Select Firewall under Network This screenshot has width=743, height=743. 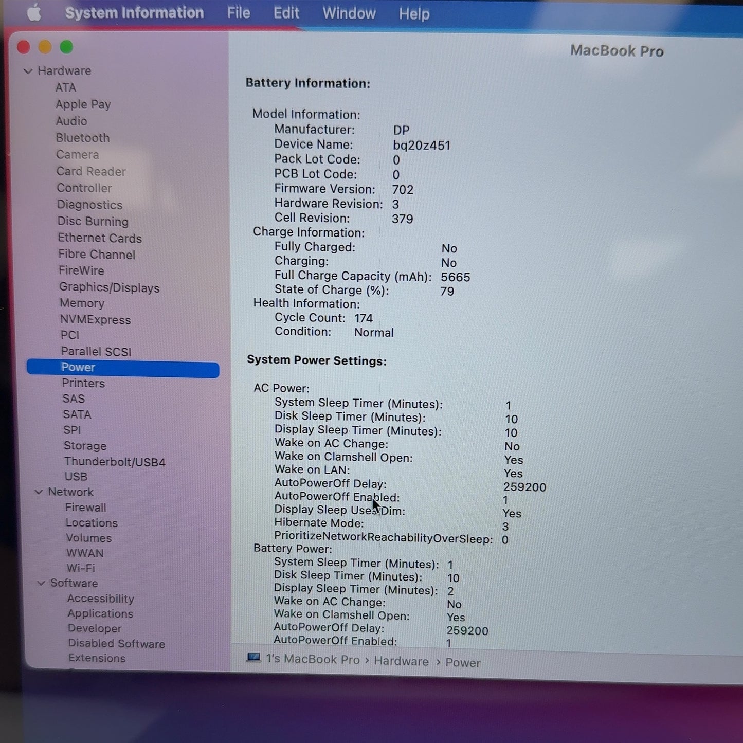(x=86, y=508)
